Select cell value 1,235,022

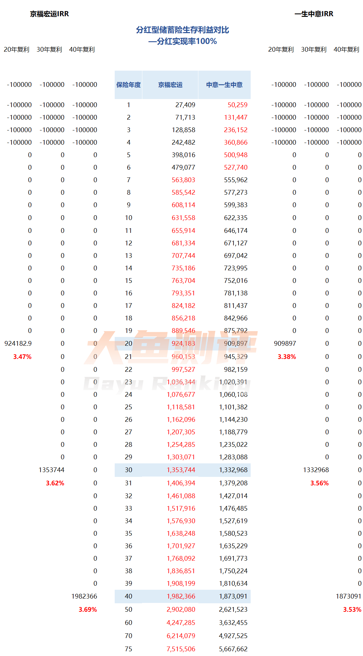[233, 444]
